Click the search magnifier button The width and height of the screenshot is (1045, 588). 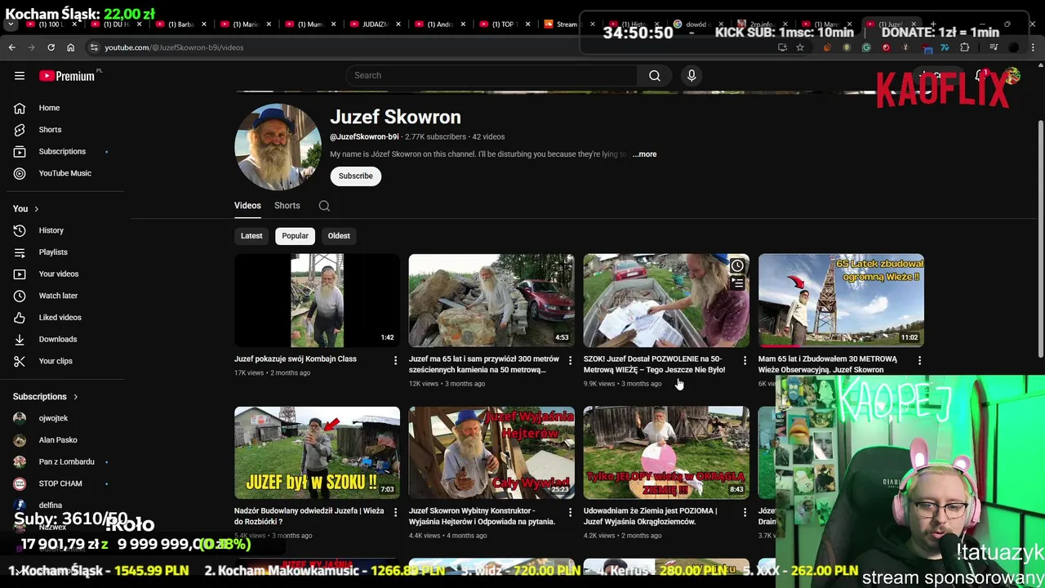tap(655, 75)
